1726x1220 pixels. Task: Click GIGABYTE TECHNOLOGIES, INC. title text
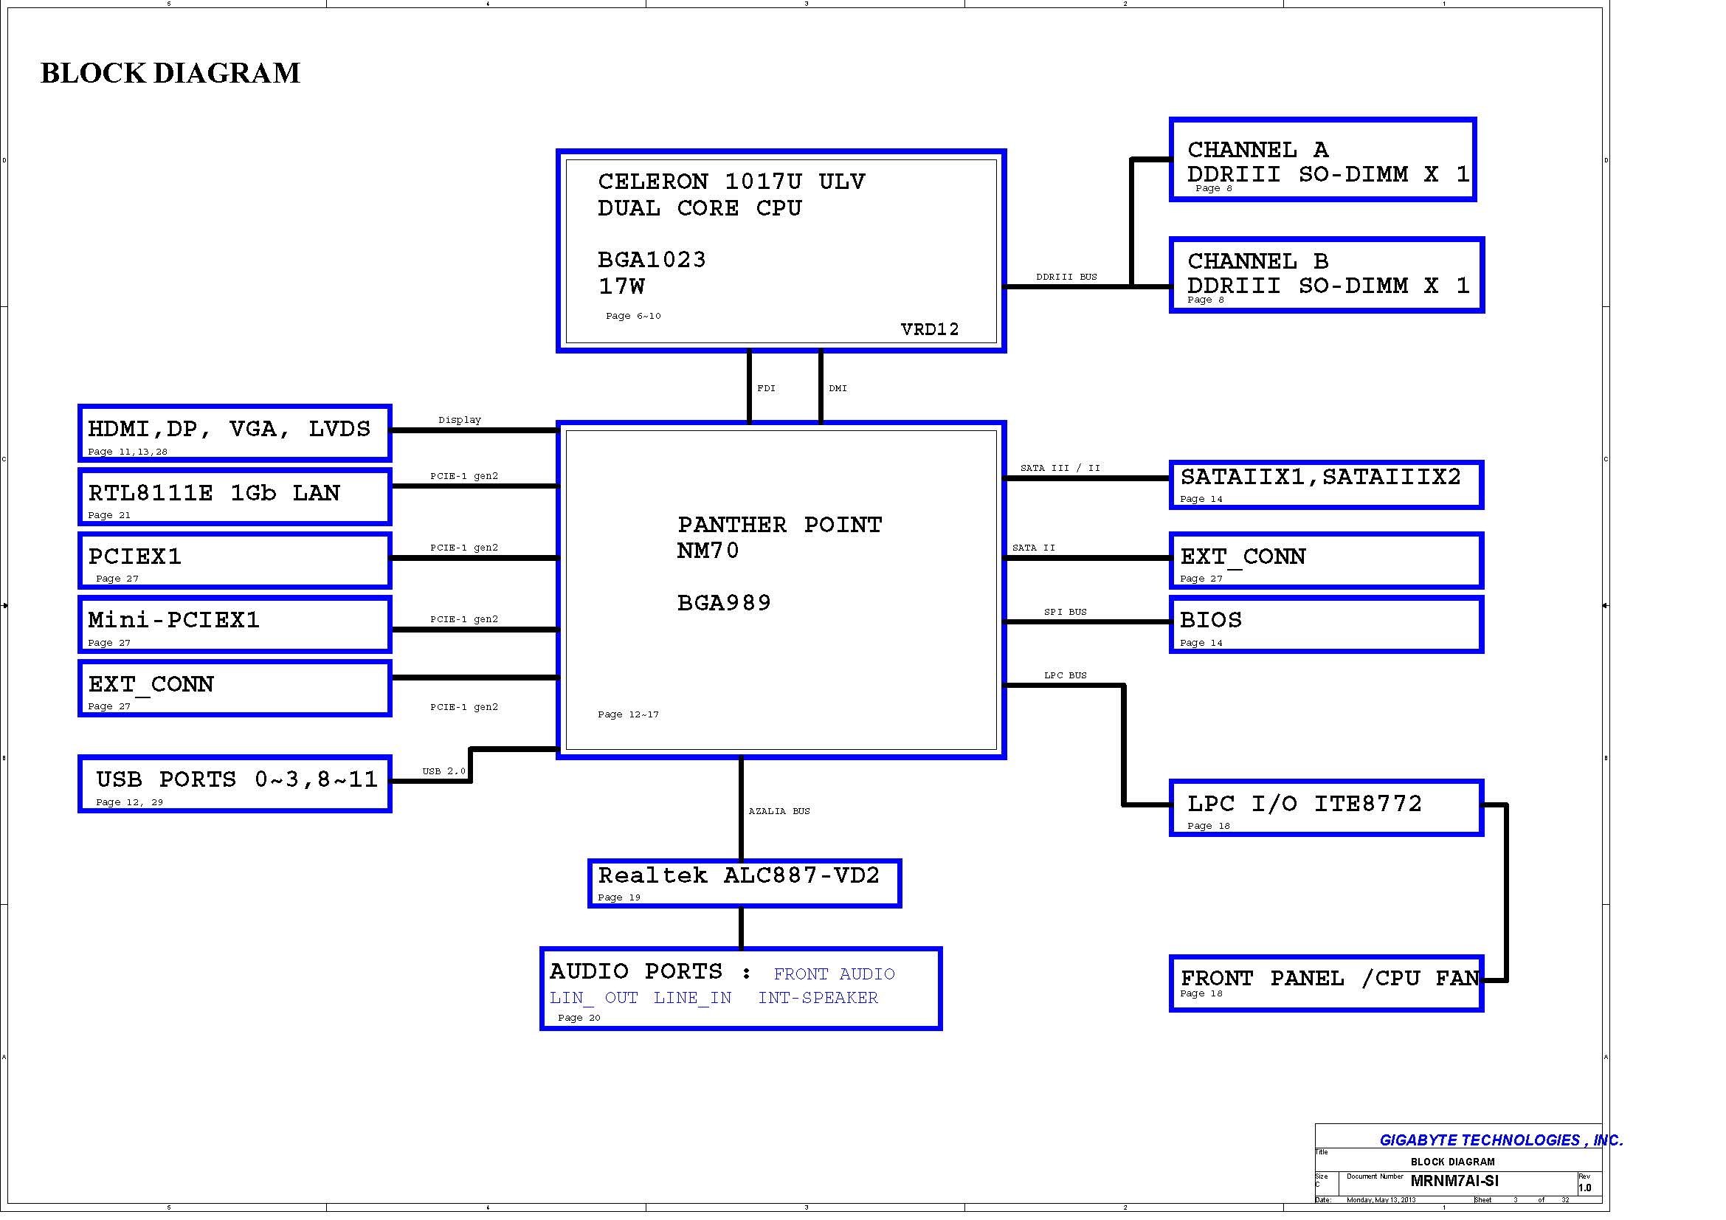[x=1500, y=1140]
